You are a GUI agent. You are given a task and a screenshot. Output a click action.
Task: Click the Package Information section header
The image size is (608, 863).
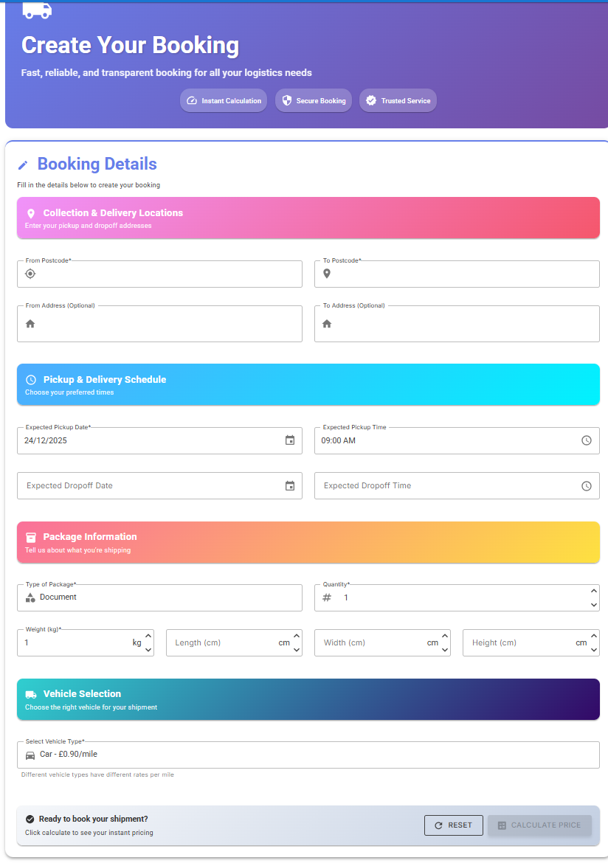[308, 541]
